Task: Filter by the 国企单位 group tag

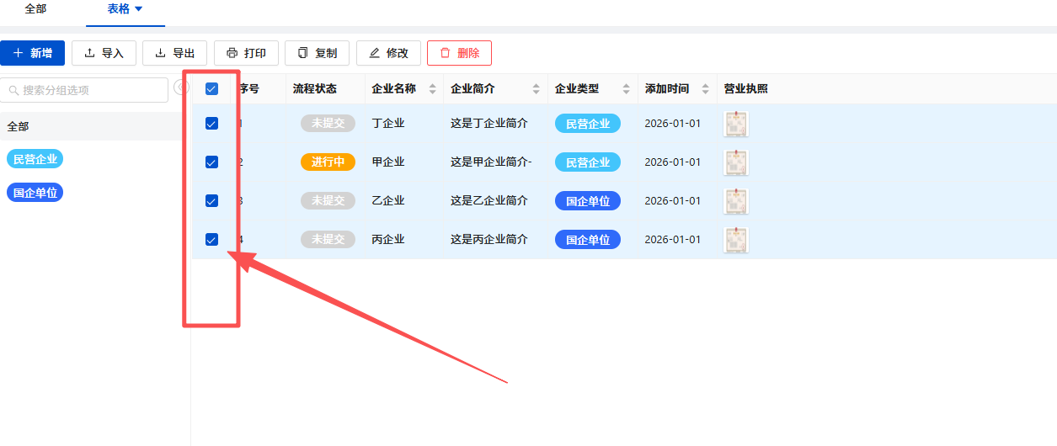Action: [35, 193]
